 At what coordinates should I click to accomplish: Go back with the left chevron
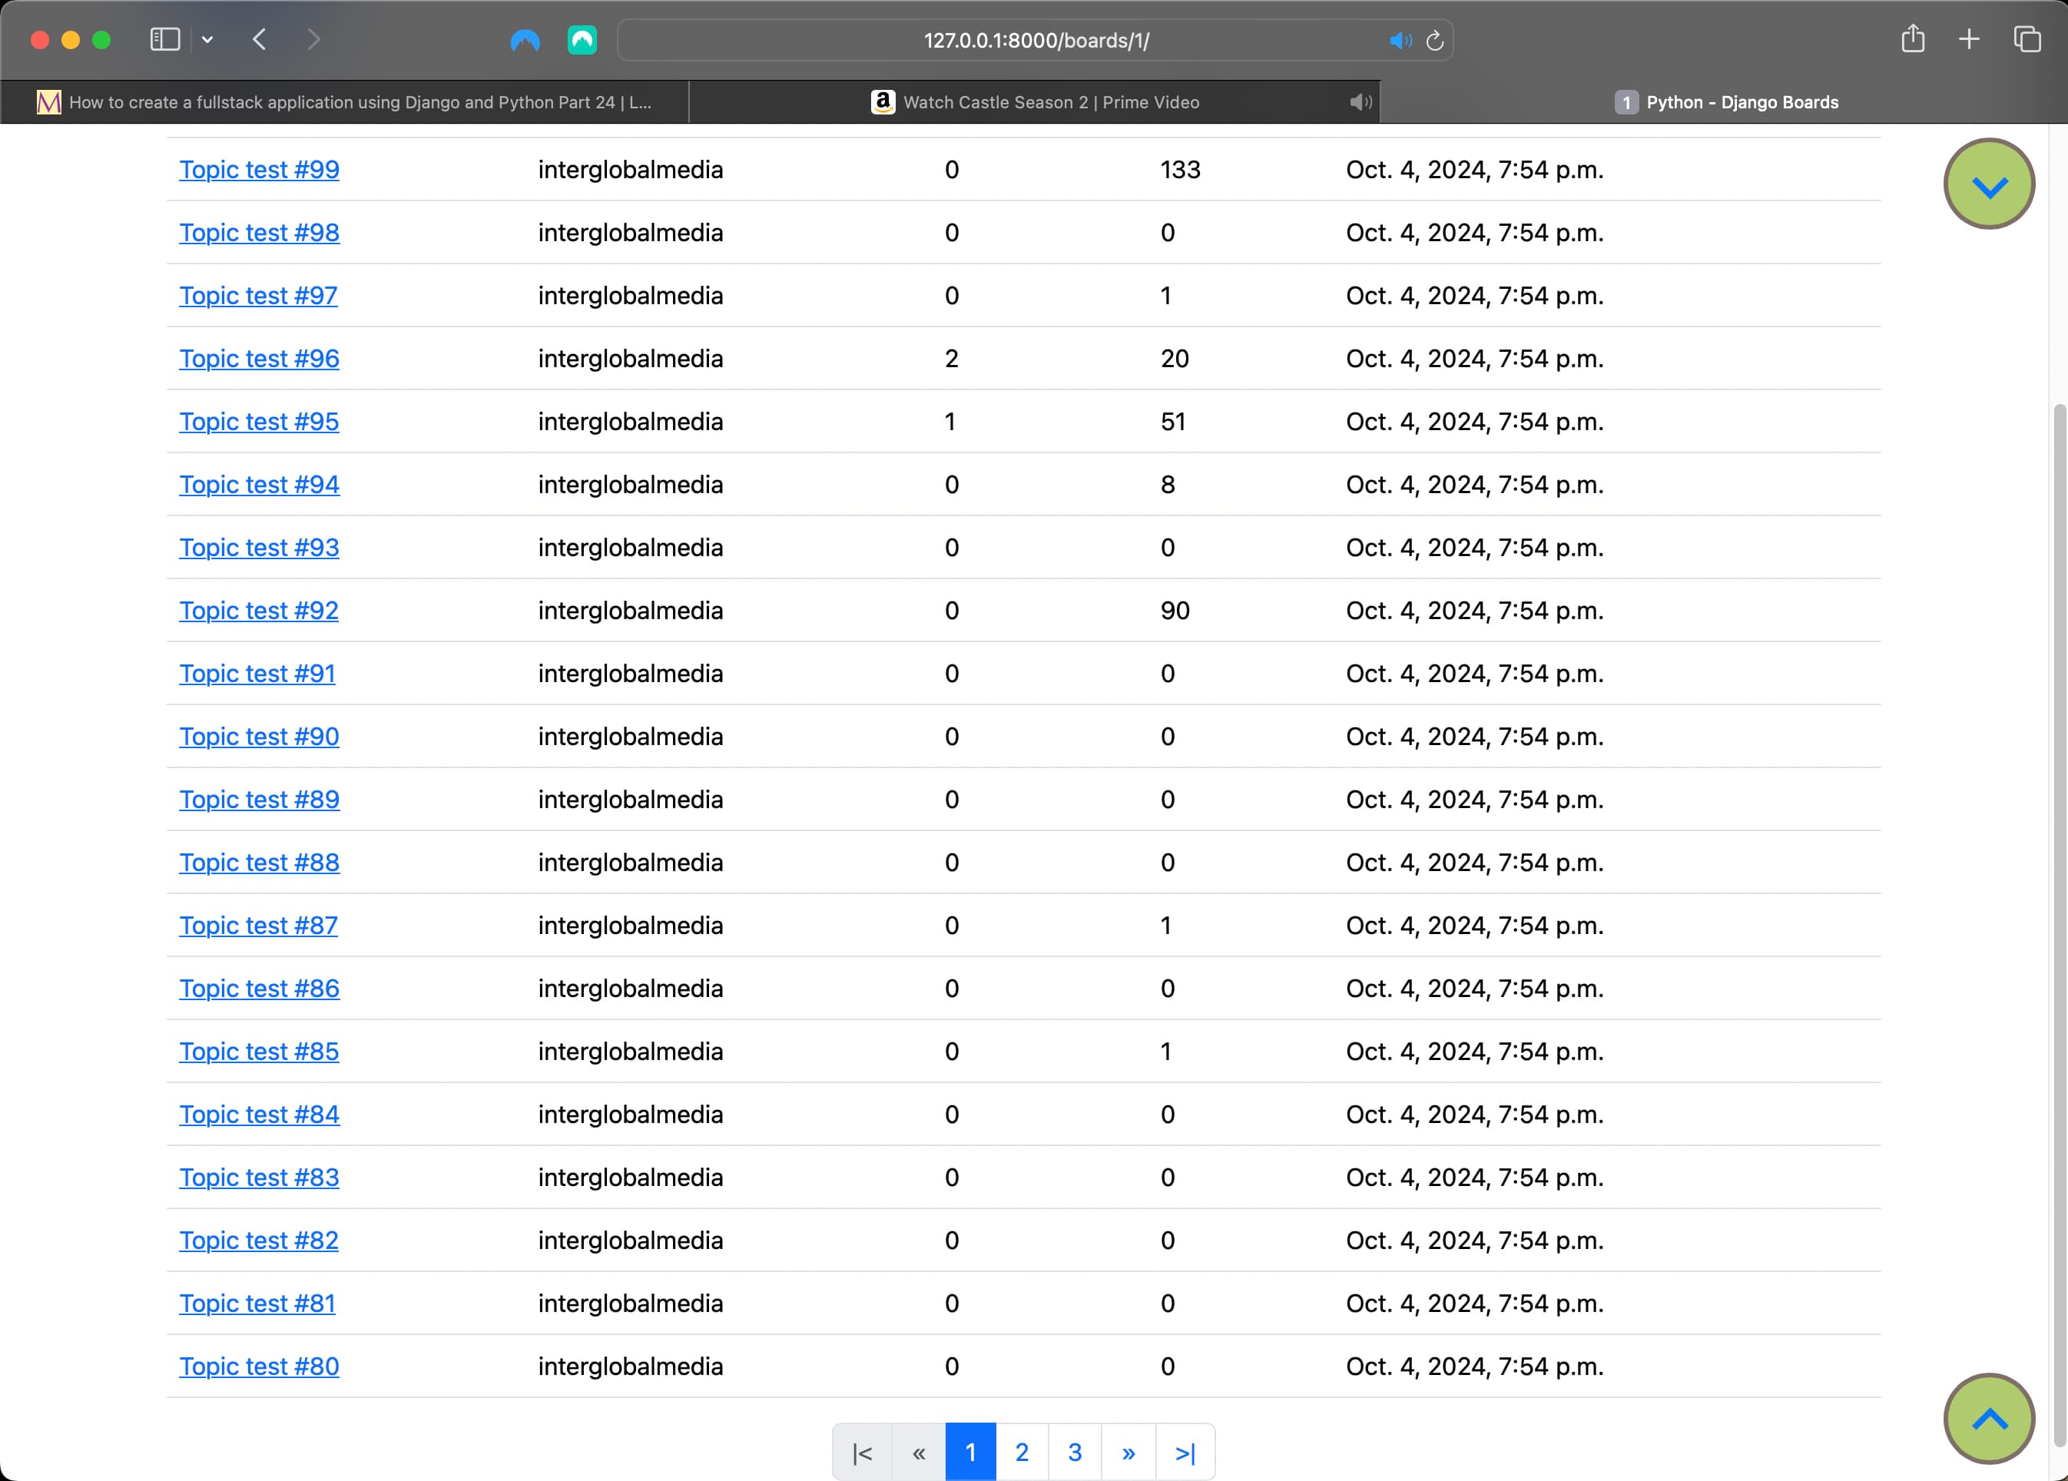(259, 39)
